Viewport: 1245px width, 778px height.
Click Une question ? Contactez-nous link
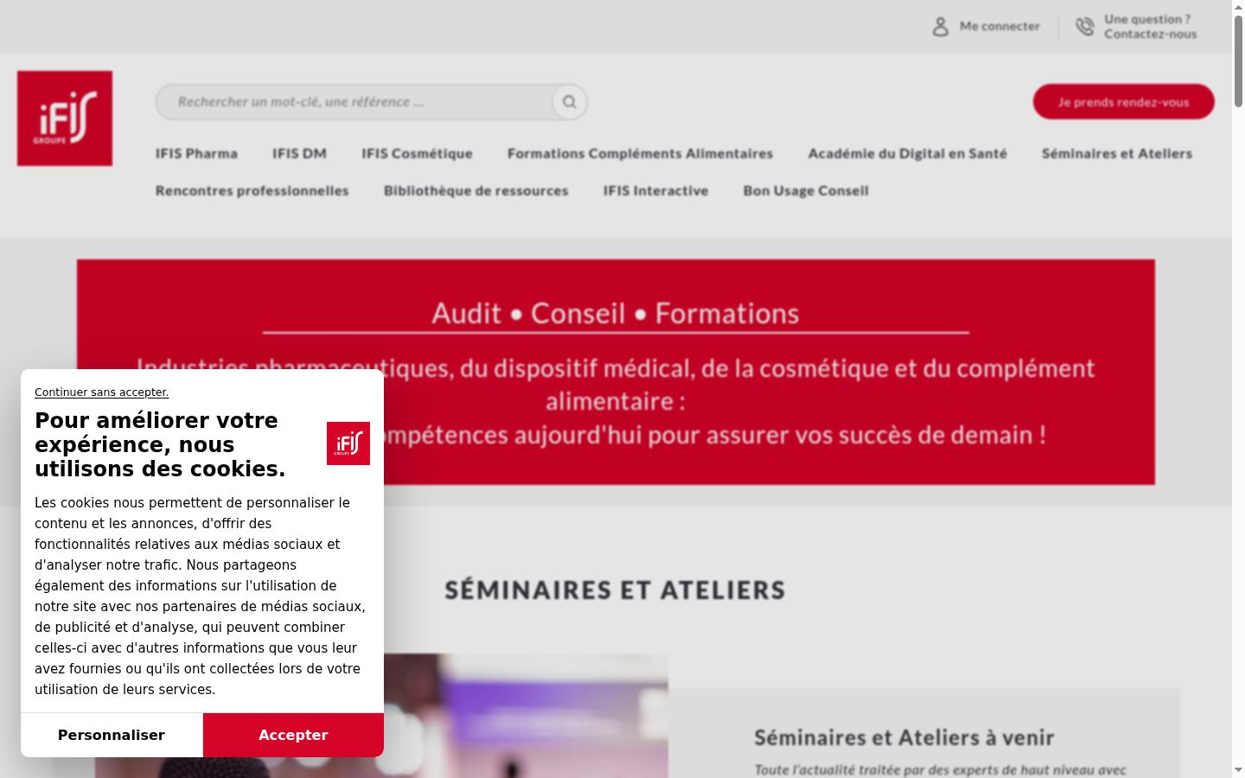pos(1150,27)
